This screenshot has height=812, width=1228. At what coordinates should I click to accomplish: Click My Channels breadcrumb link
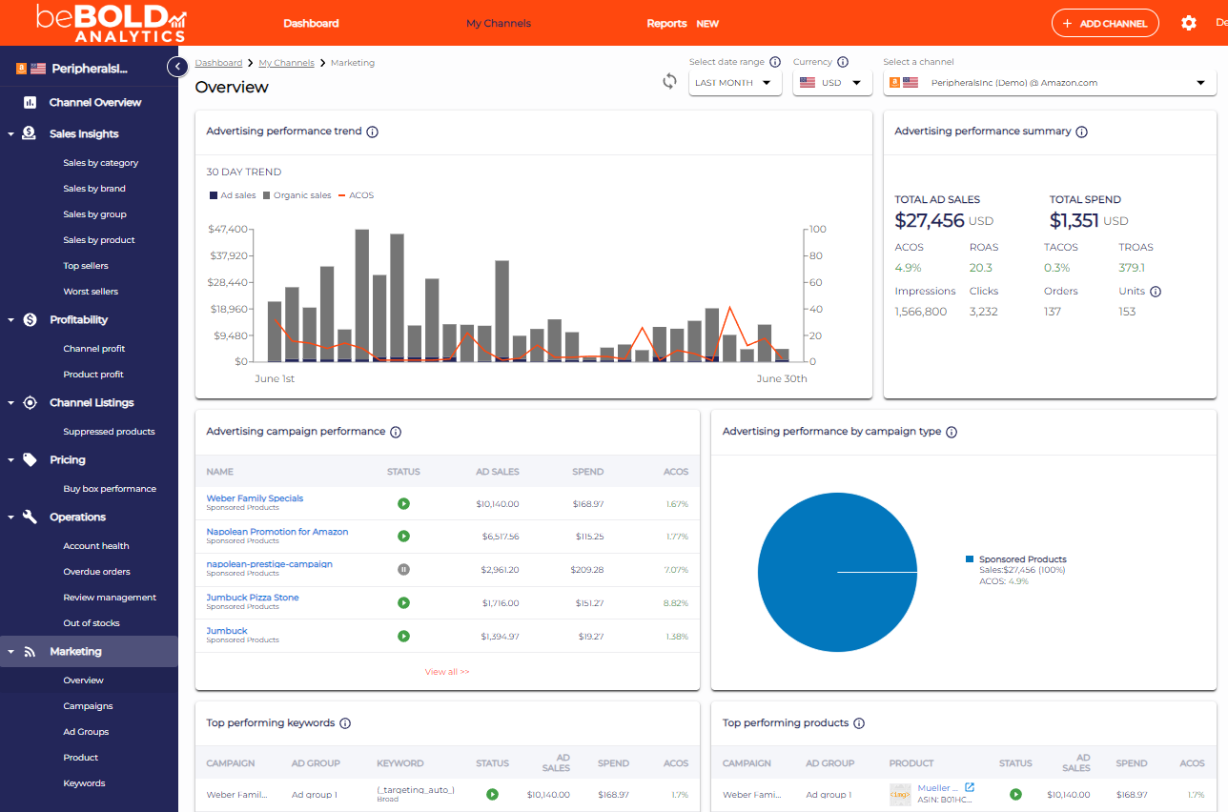click(x=286, y=63)
